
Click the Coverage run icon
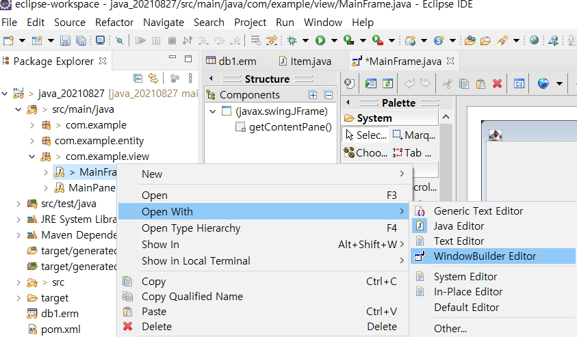pos(348,40)
